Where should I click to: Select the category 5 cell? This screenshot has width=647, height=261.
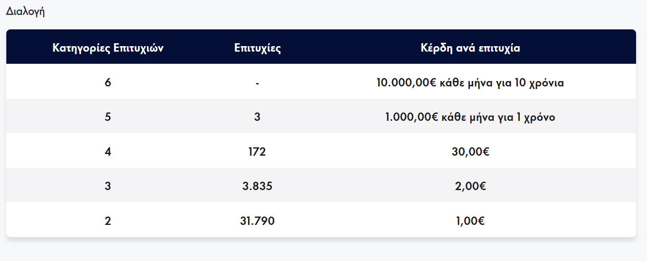[x=108, y=117]
